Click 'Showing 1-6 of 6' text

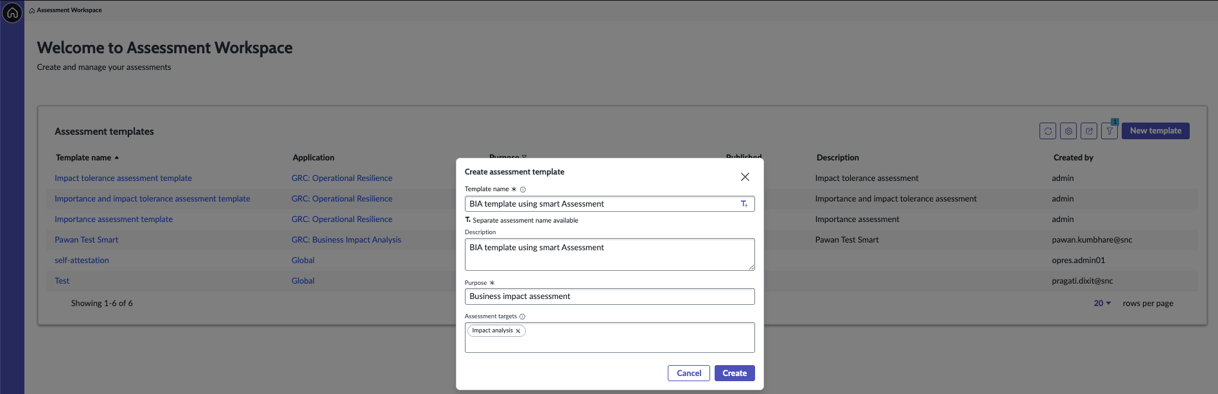[x=102, y=304]
